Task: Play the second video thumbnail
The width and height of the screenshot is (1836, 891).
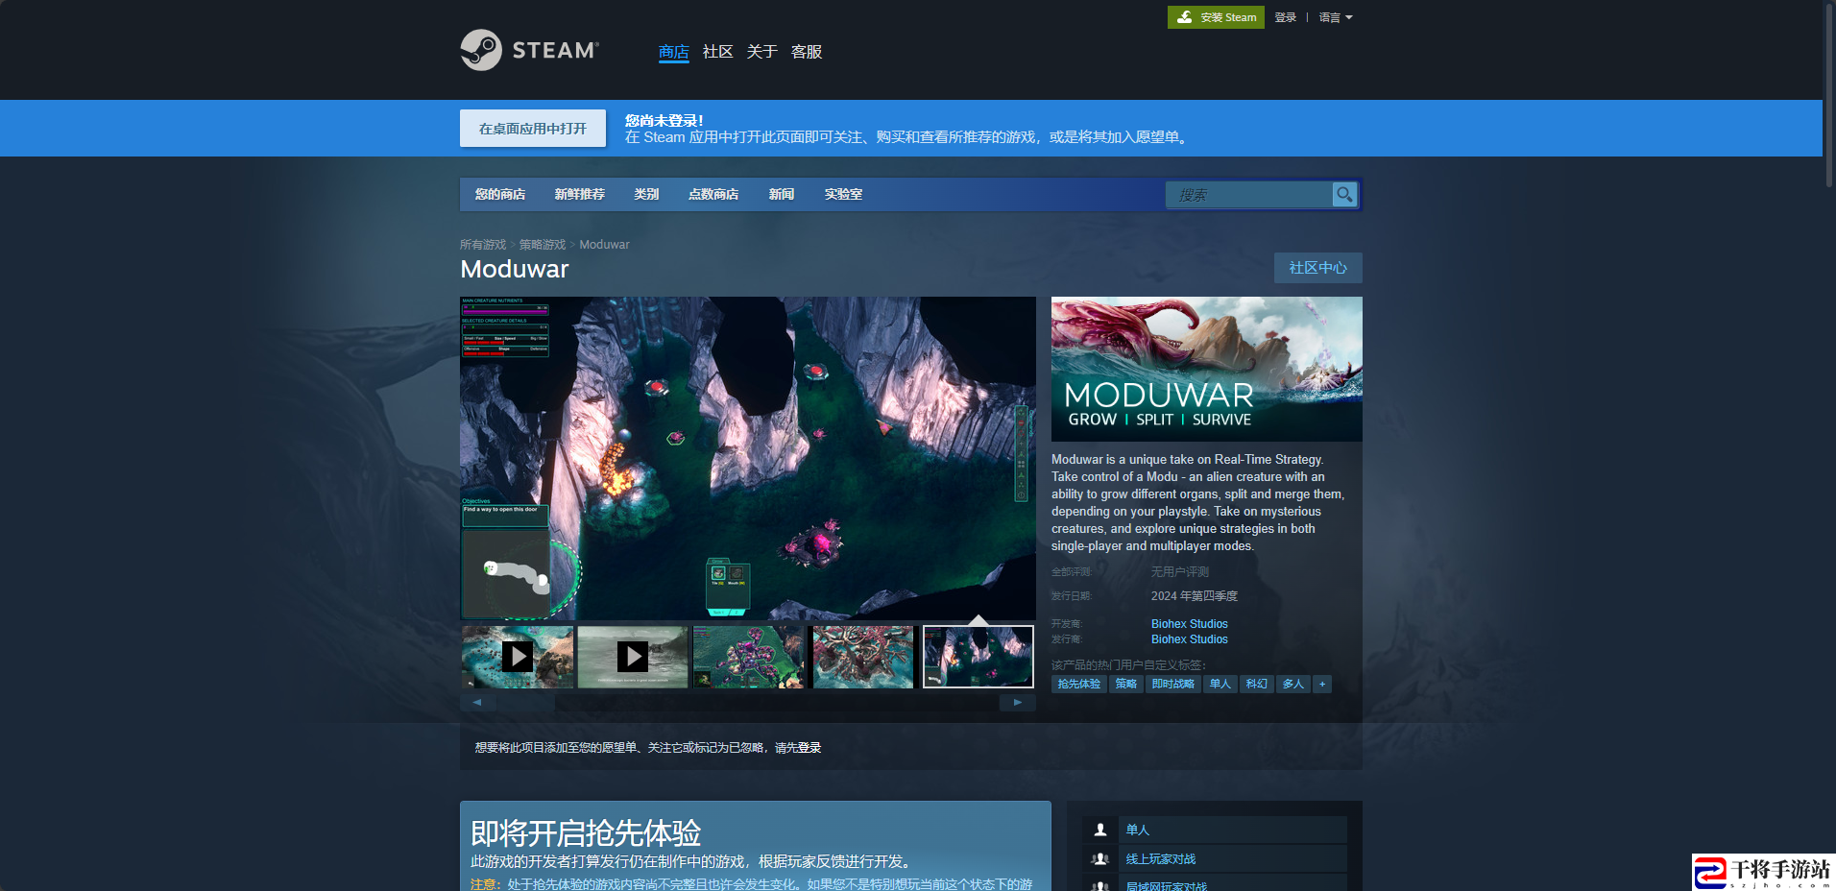Action: coord(633,657)
